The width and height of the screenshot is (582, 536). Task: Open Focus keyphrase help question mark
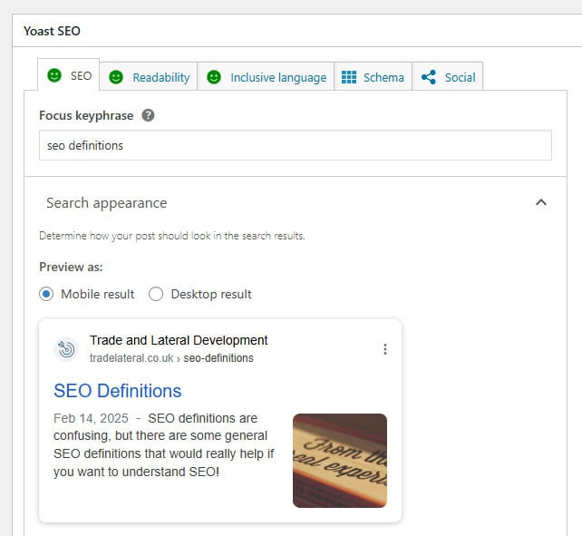click(x=148, y=115)
